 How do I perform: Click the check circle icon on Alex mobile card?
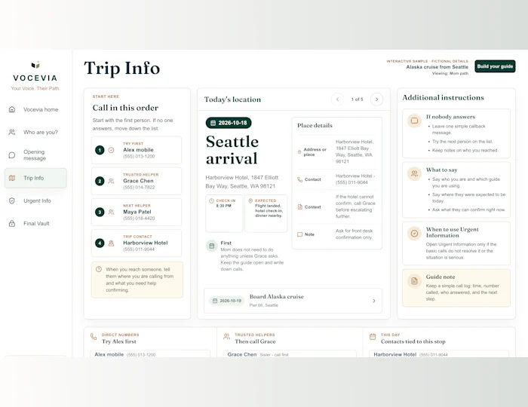coord(111,150)
